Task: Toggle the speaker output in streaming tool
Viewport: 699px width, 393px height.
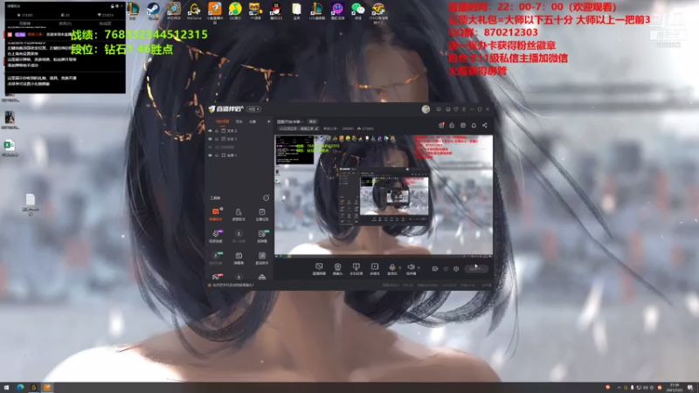Action: coord(411,269)
